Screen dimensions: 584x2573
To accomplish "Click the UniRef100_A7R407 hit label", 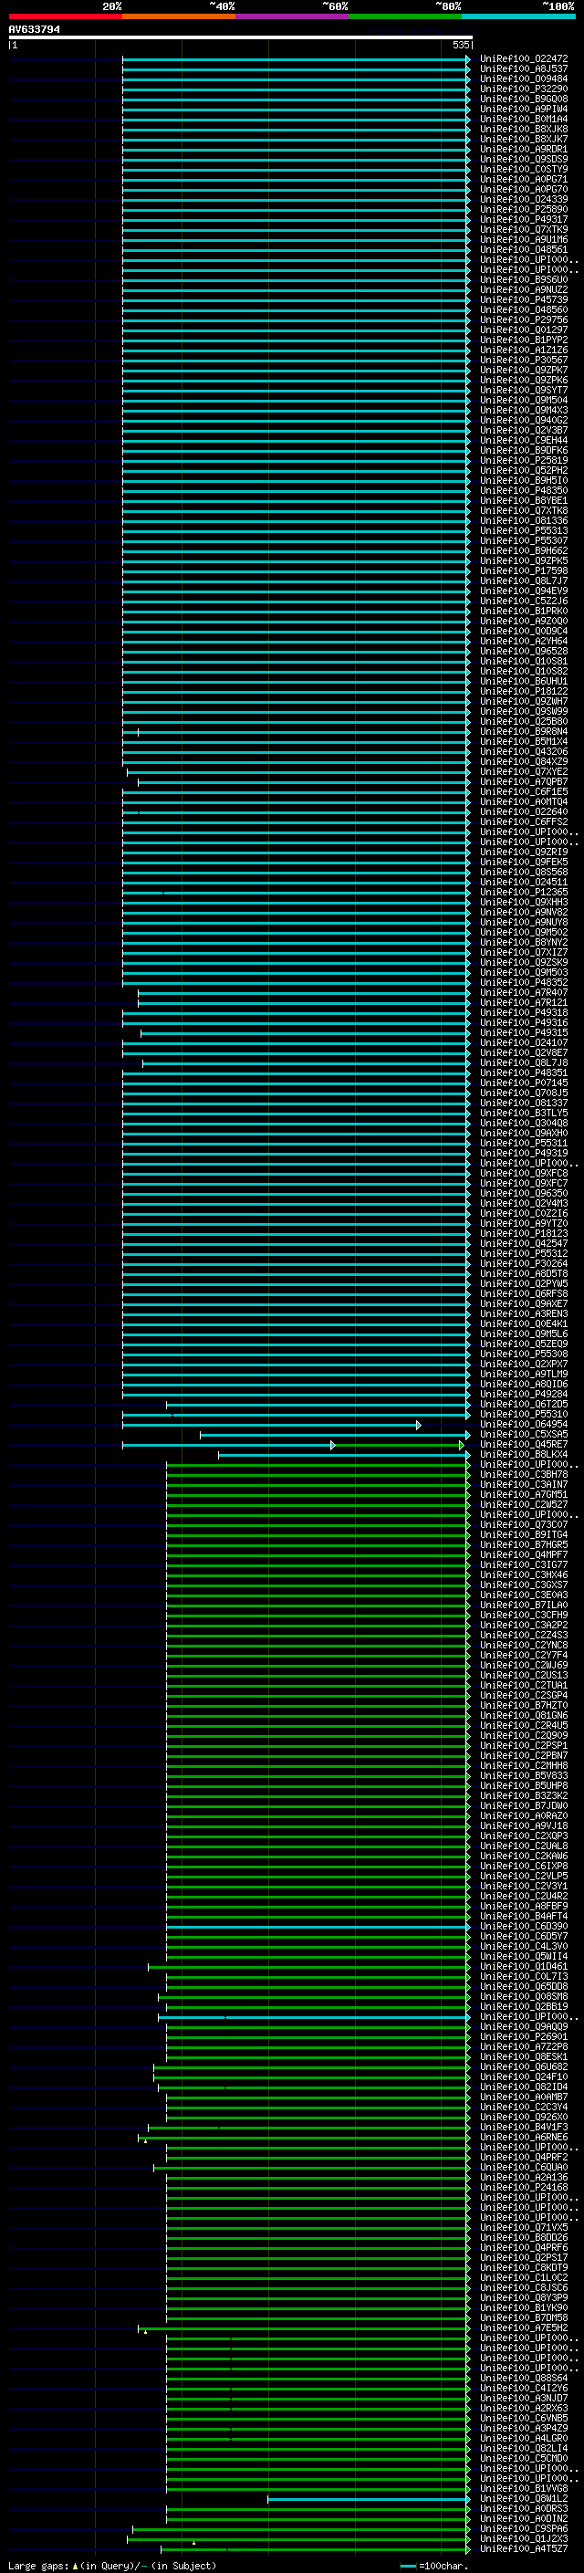I will coord(523,993).
